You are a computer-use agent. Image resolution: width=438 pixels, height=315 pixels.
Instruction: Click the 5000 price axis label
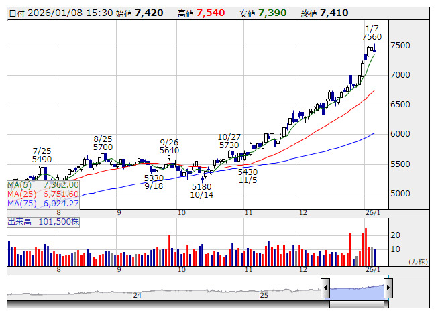point(400,194)
